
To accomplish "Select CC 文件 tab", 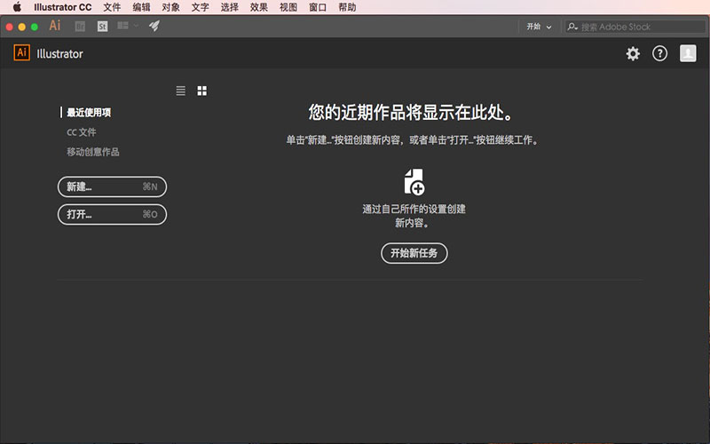I will coord(82,132).
